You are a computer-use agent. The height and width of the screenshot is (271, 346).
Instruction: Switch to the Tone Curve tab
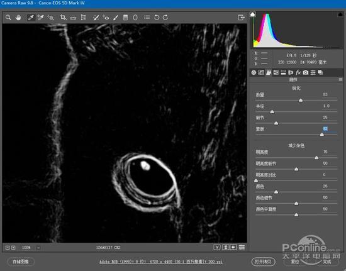[261, 72]
